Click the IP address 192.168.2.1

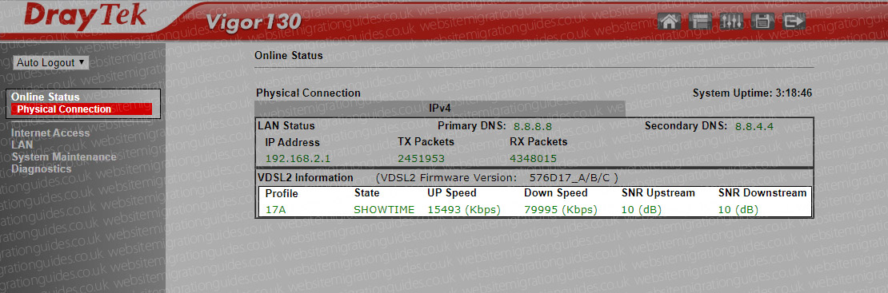[x=298, y=159]
